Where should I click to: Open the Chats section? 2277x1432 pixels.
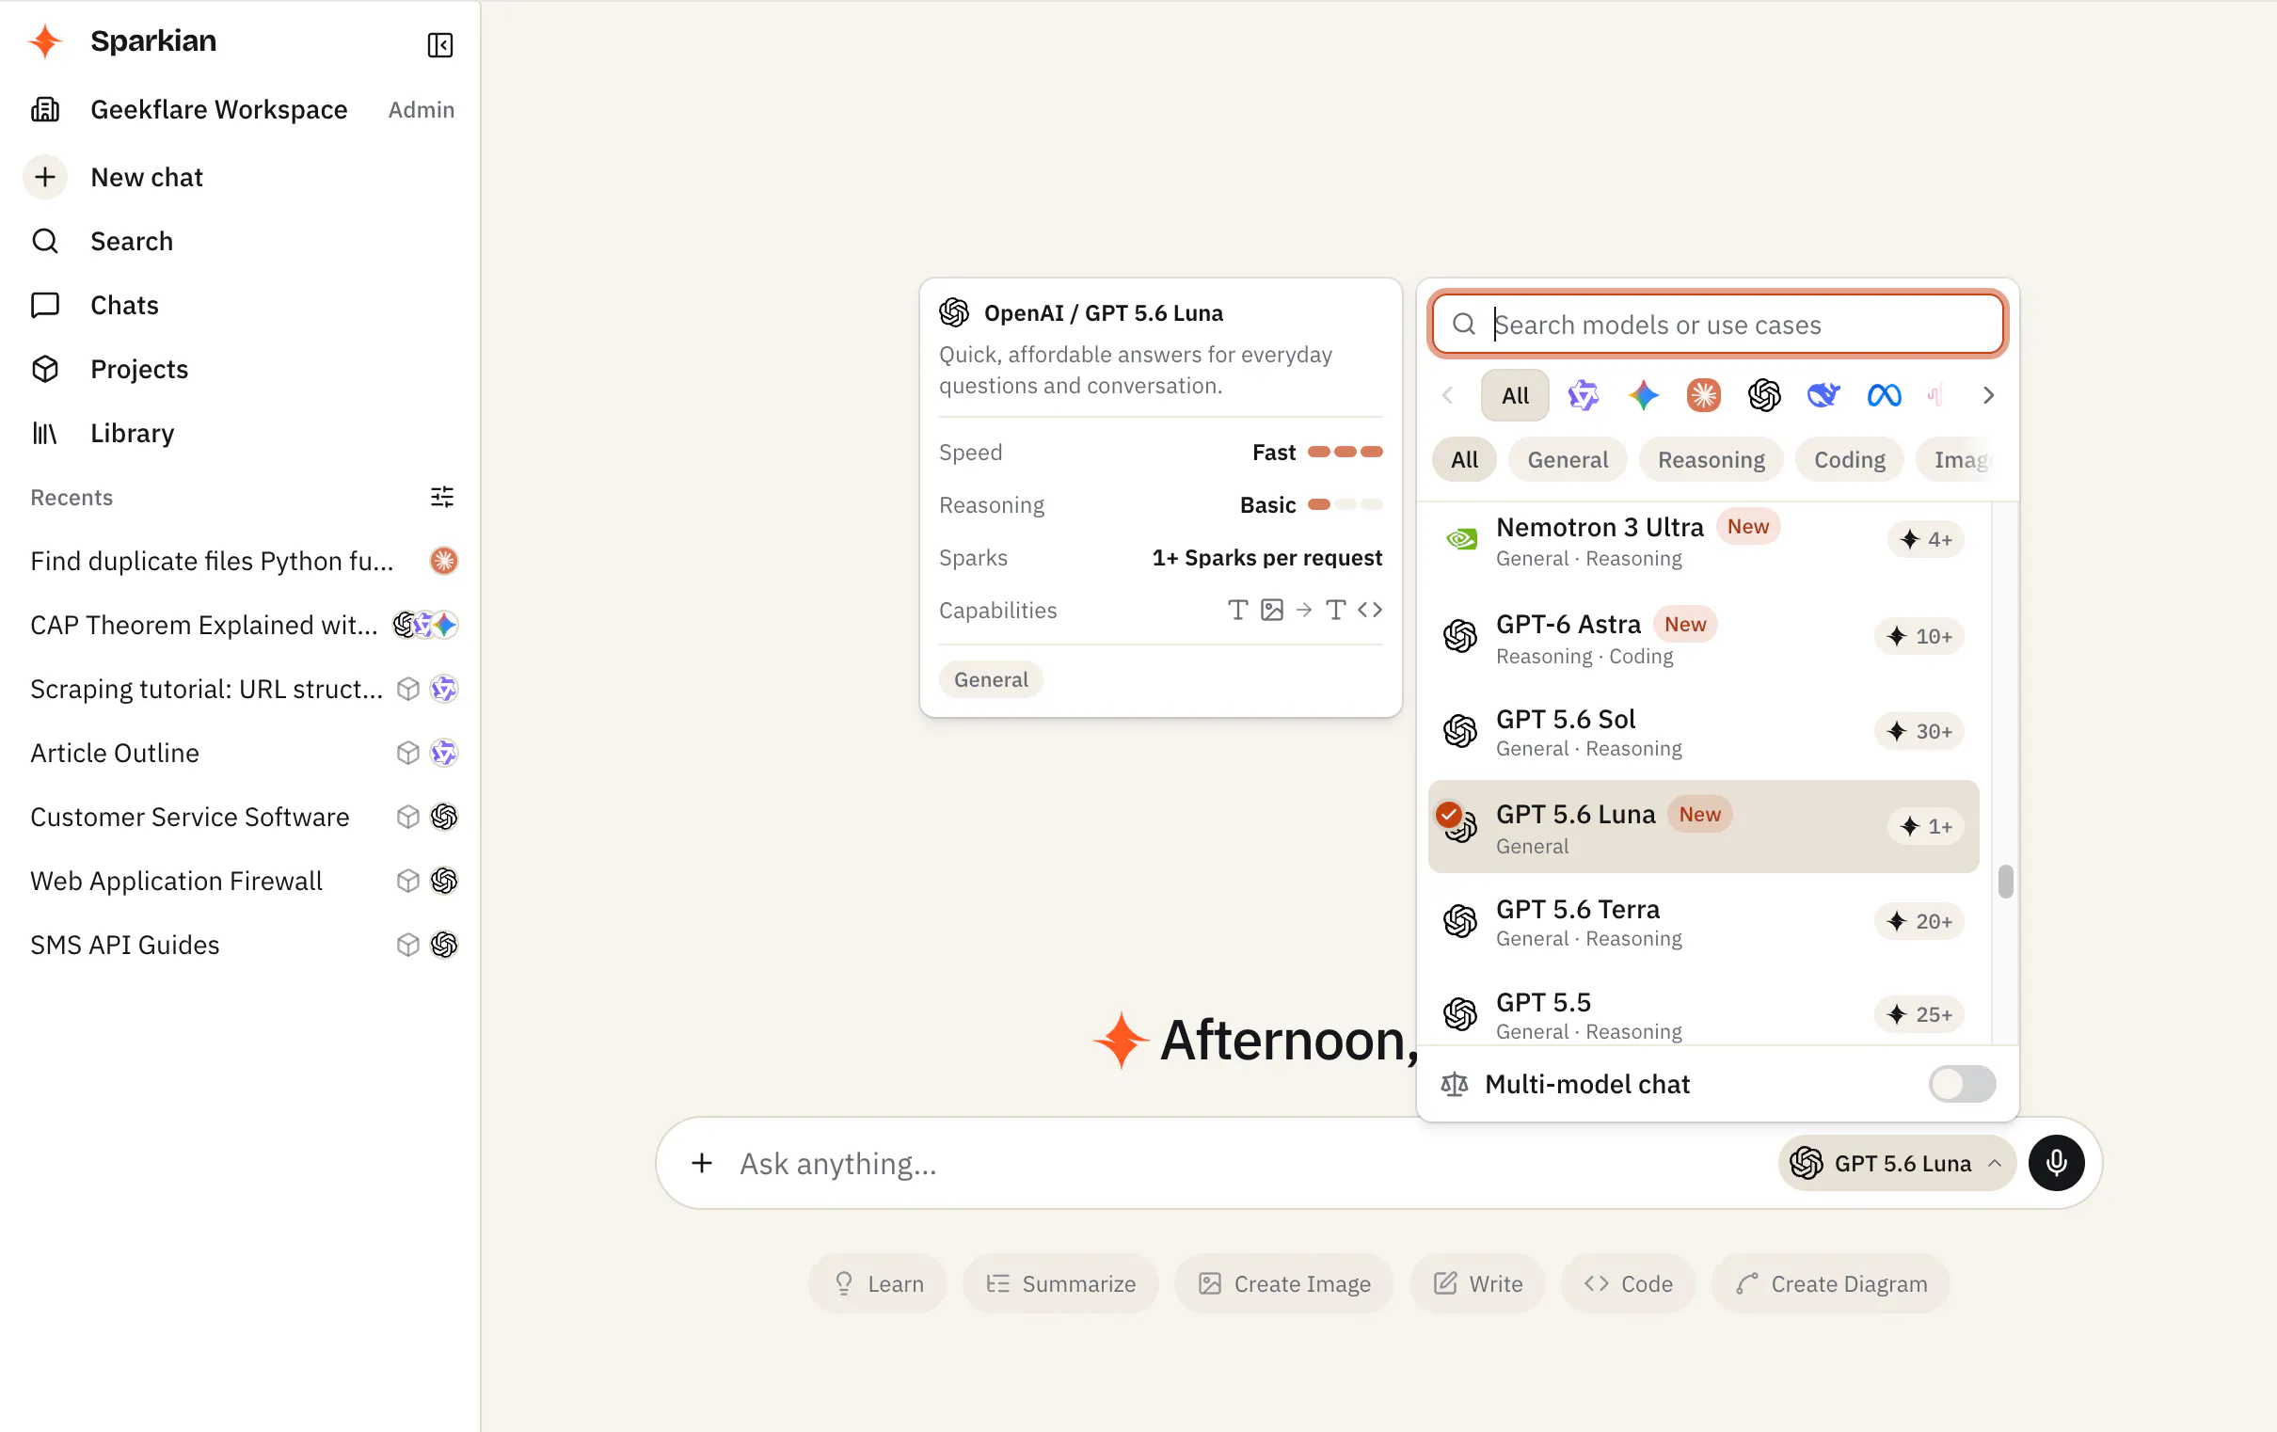click(124, 305)
